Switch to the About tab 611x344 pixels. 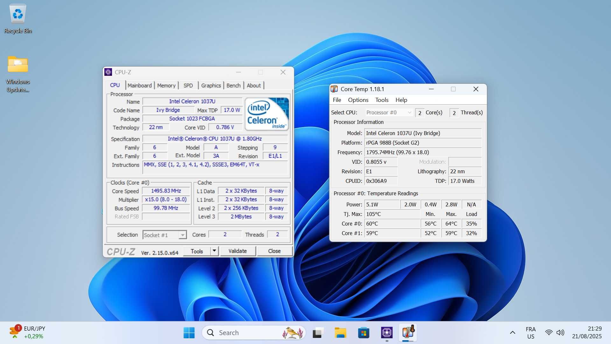point(254,85)
